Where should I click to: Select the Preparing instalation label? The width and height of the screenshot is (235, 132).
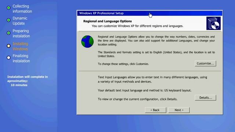coord(21,33)
